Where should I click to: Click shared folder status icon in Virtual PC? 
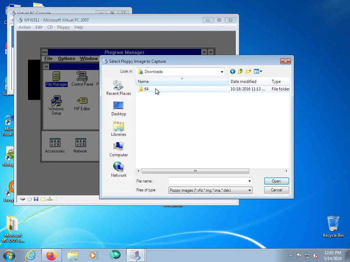point(43,199)
